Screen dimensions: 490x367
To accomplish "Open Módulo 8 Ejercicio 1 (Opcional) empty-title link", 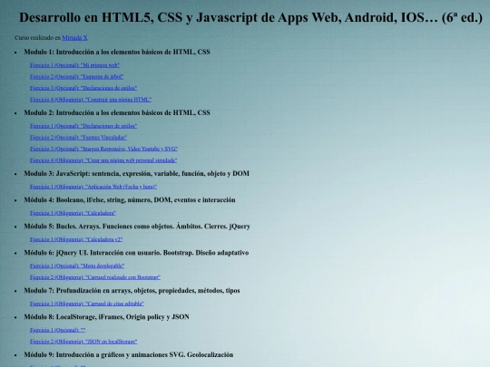I will pyautogui.click(x=57, y=330).
